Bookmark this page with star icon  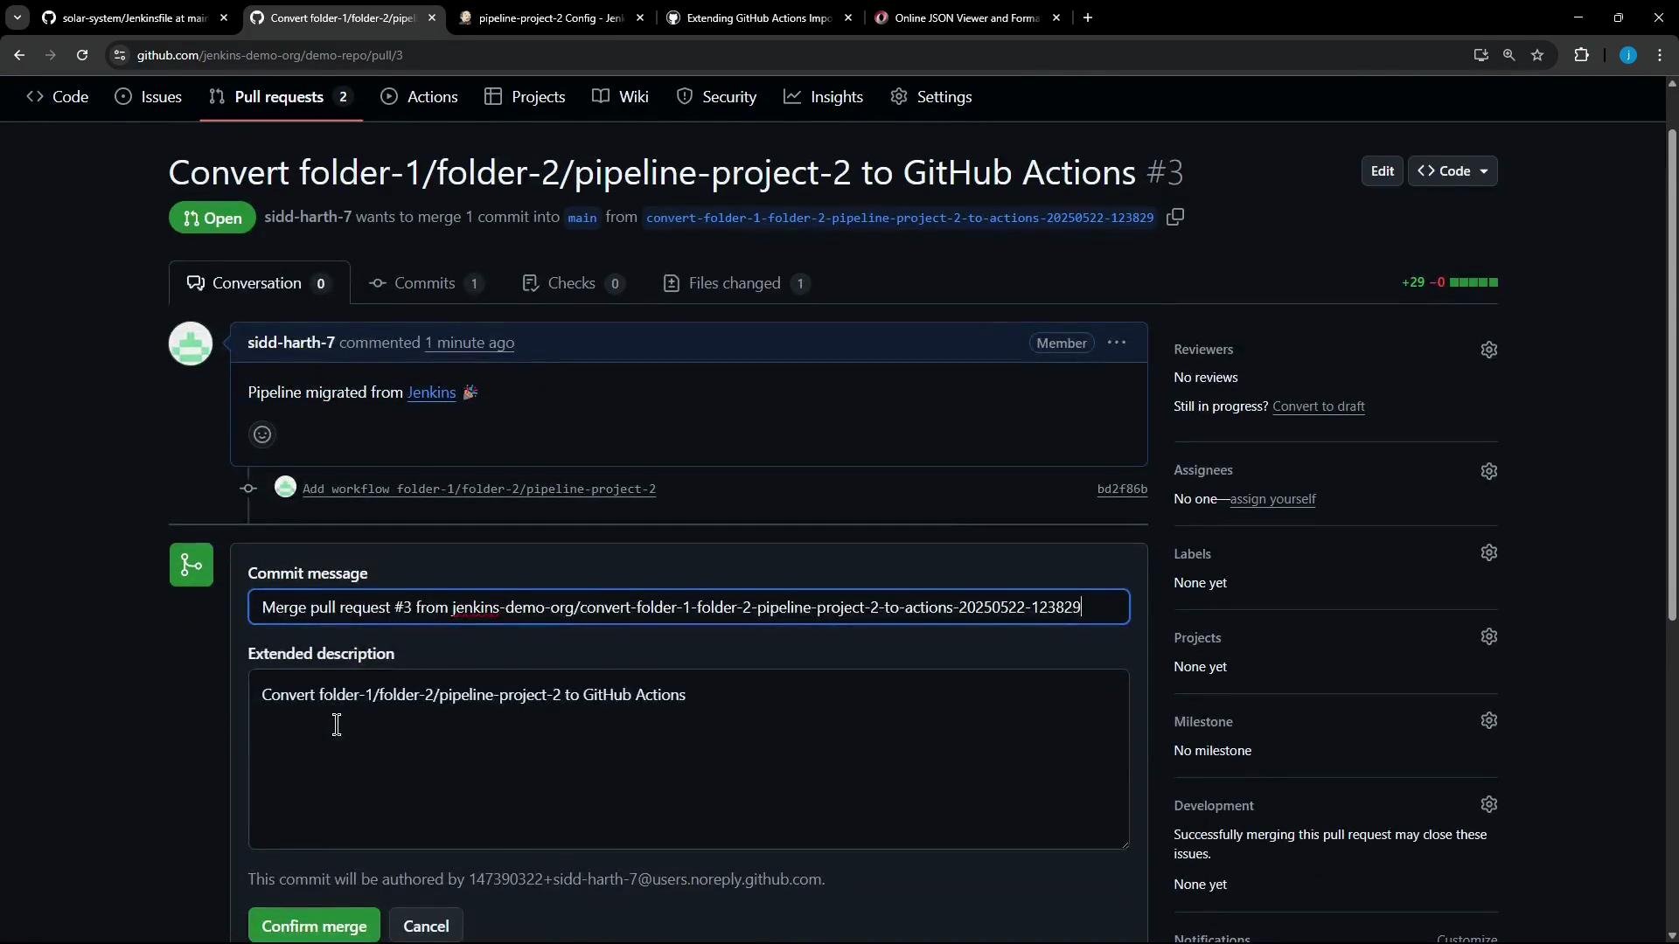[x=1537, y=55]
